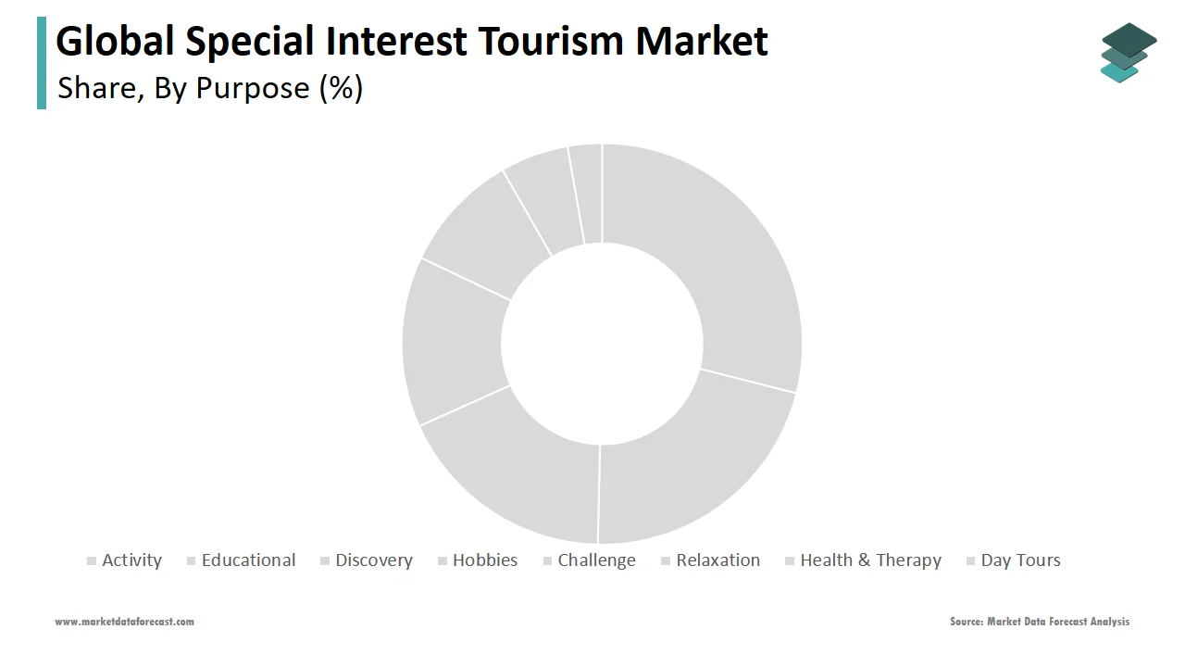The image size is (1185, 667).
Task: Click the Discovery legend square marker
Action: (325, 561)
